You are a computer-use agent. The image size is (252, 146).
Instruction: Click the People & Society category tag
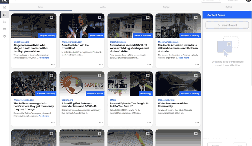[x=47, y=36]
